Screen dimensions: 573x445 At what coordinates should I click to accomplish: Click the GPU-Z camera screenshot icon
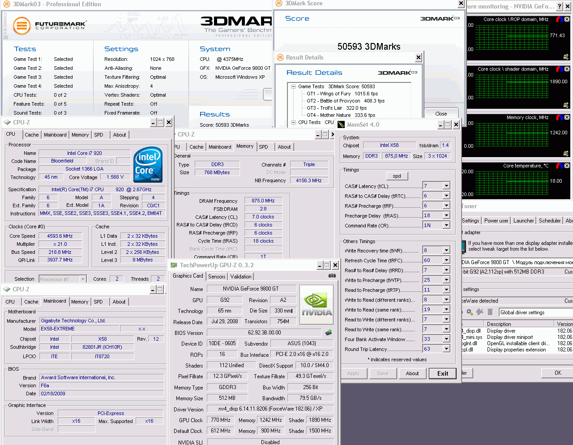332,276
